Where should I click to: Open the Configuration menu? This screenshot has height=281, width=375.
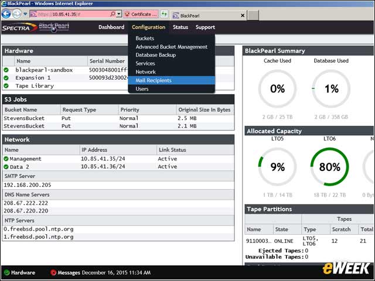pyautogui.click(x=148, y=28)
